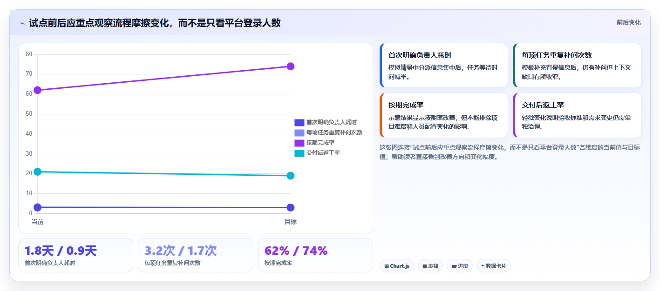The width and height of the screenshot is (660, 291).
Task: Click the 3.2次 / 1.7次 value
Action: [x=181, y=251]
